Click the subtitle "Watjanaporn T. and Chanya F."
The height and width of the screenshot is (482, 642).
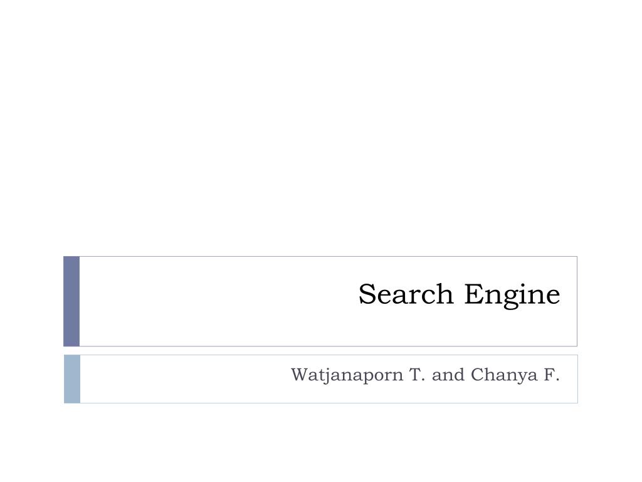click(x=425, y=375)
